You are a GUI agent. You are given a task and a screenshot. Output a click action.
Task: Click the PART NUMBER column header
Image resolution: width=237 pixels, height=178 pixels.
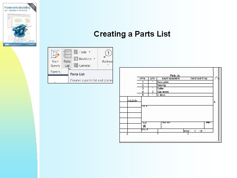pos(171,78)
